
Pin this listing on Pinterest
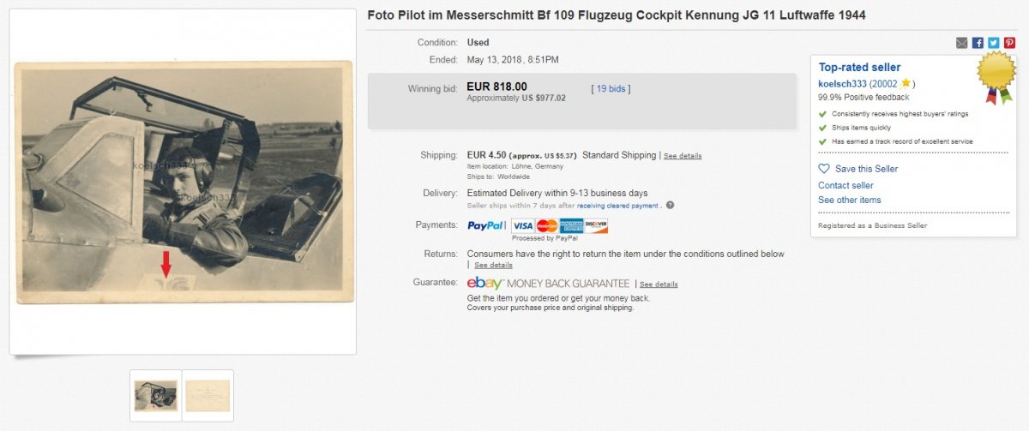tap(1009, 43)
